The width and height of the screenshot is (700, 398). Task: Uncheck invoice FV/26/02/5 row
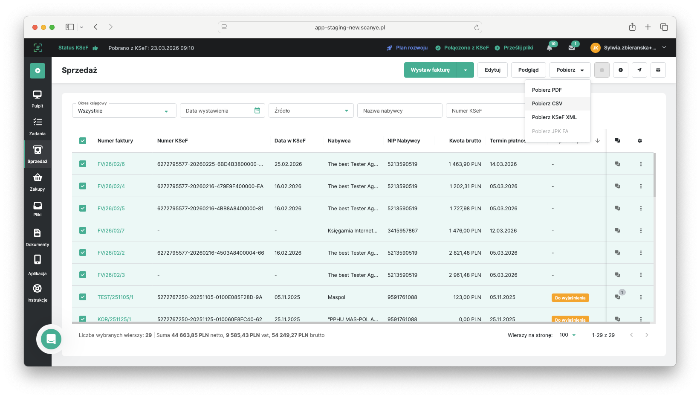point(83,208)
